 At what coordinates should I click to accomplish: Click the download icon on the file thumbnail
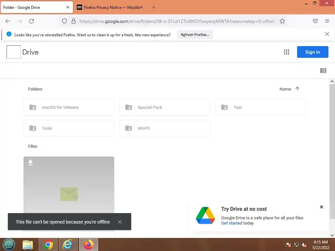30,163
